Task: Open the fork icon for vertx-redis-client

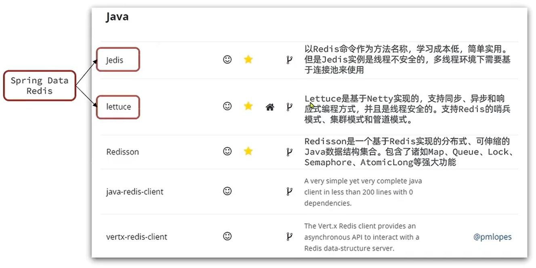Action: coord(289,237)
